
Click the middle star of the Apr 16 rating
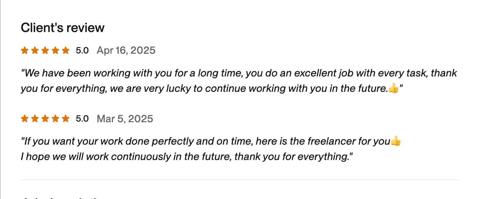45,51
